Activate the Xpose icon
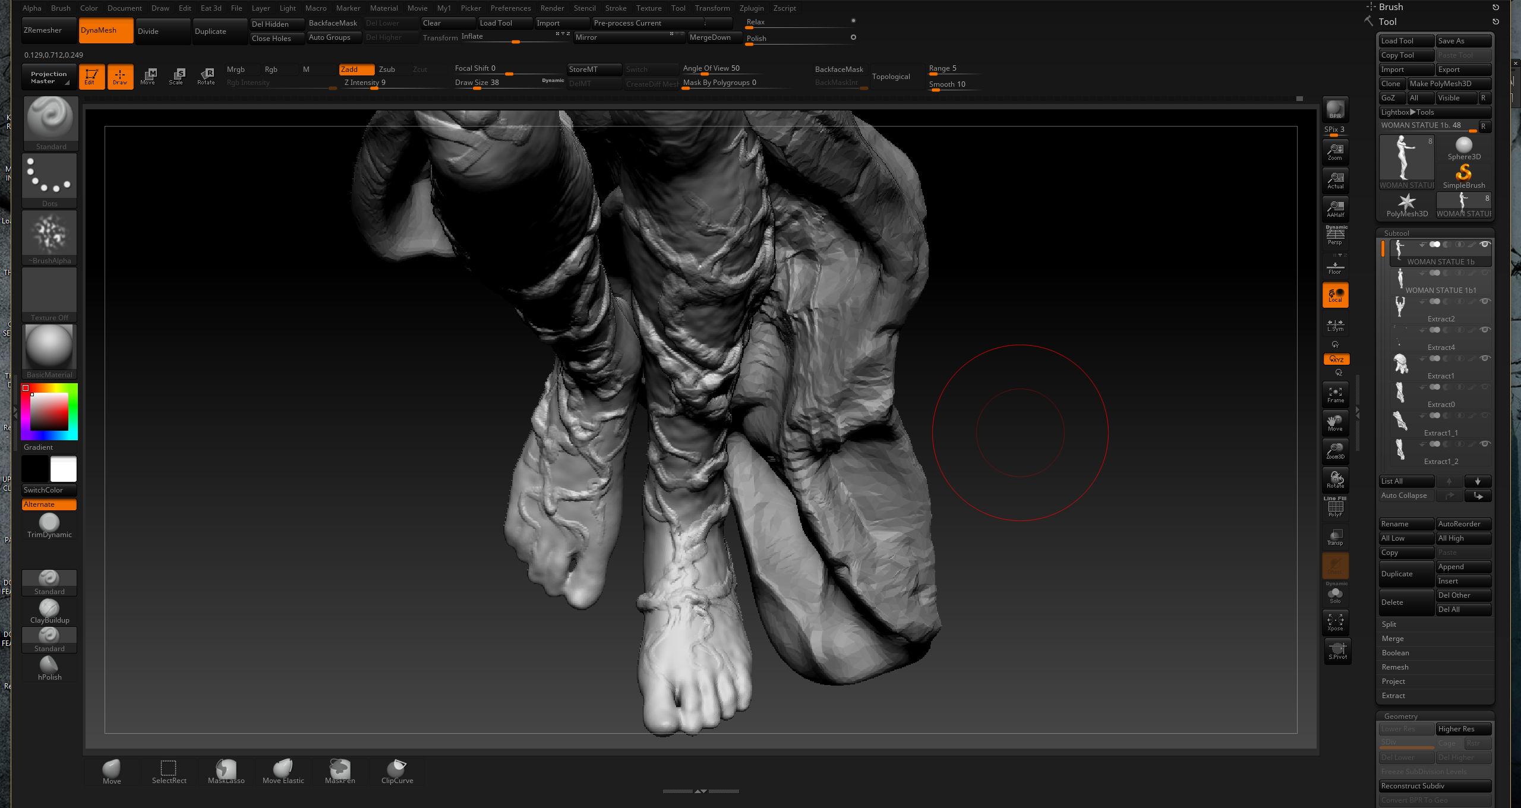This screenshot has height=808, width=1521. 1335,623
